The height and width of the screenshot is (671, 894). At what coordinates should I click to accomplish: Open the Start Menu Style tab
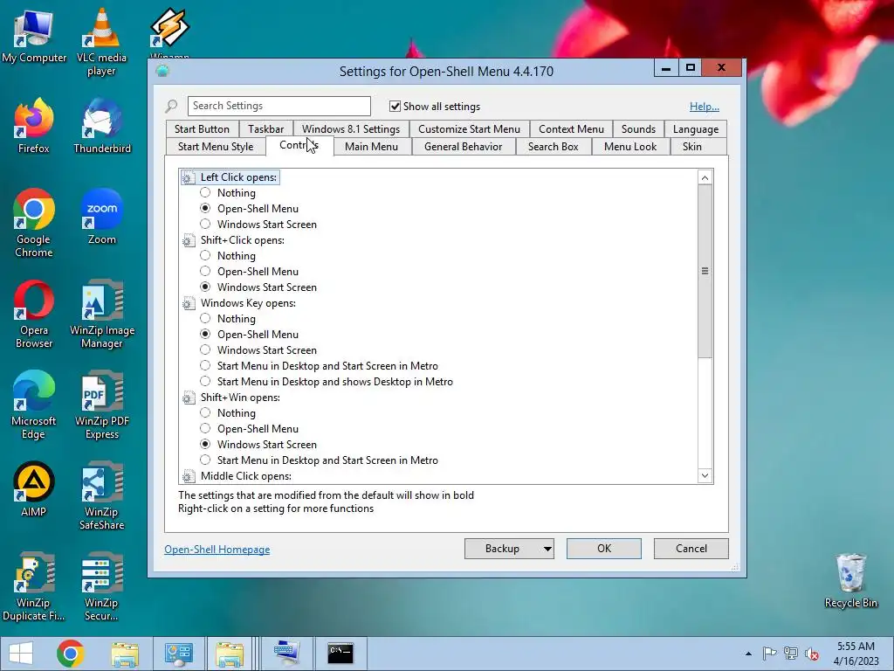[x=216, y=147]
